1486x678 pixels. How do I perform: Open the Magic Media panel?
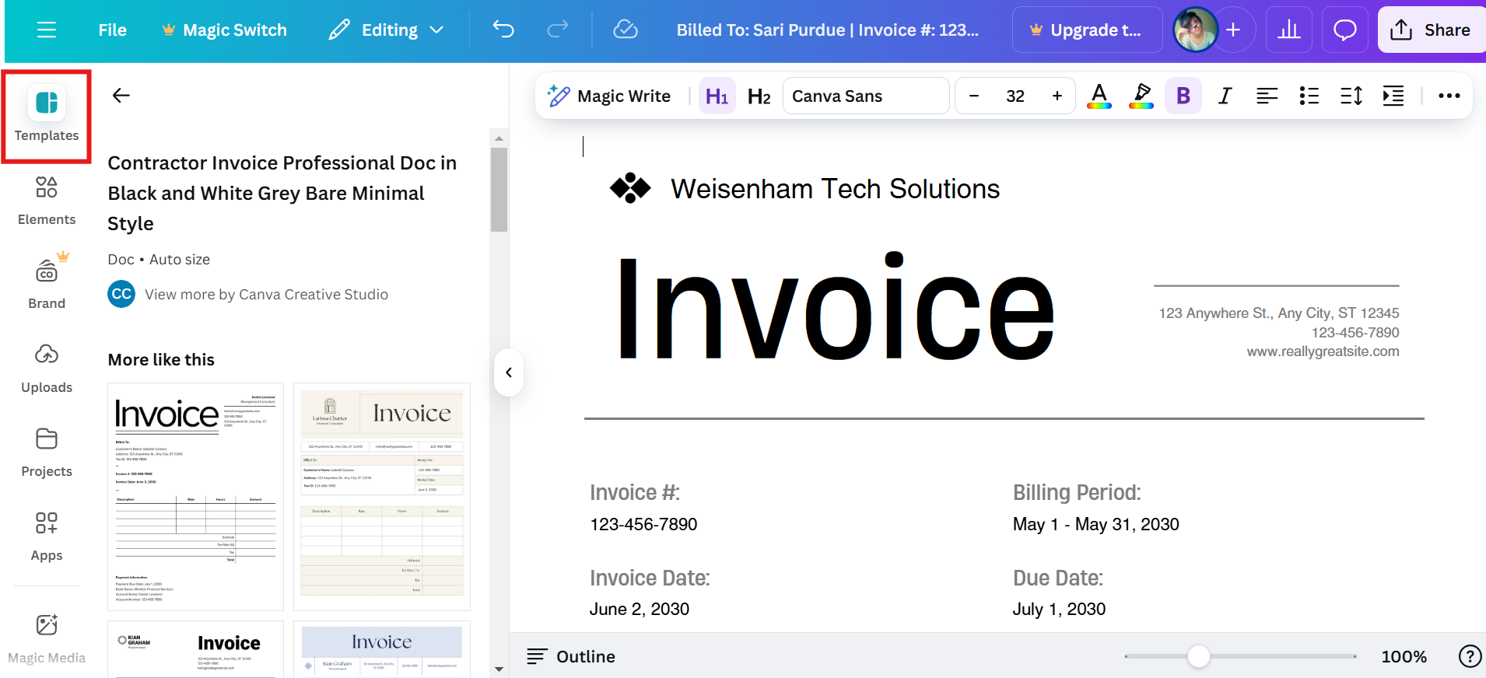click(47, 639)
